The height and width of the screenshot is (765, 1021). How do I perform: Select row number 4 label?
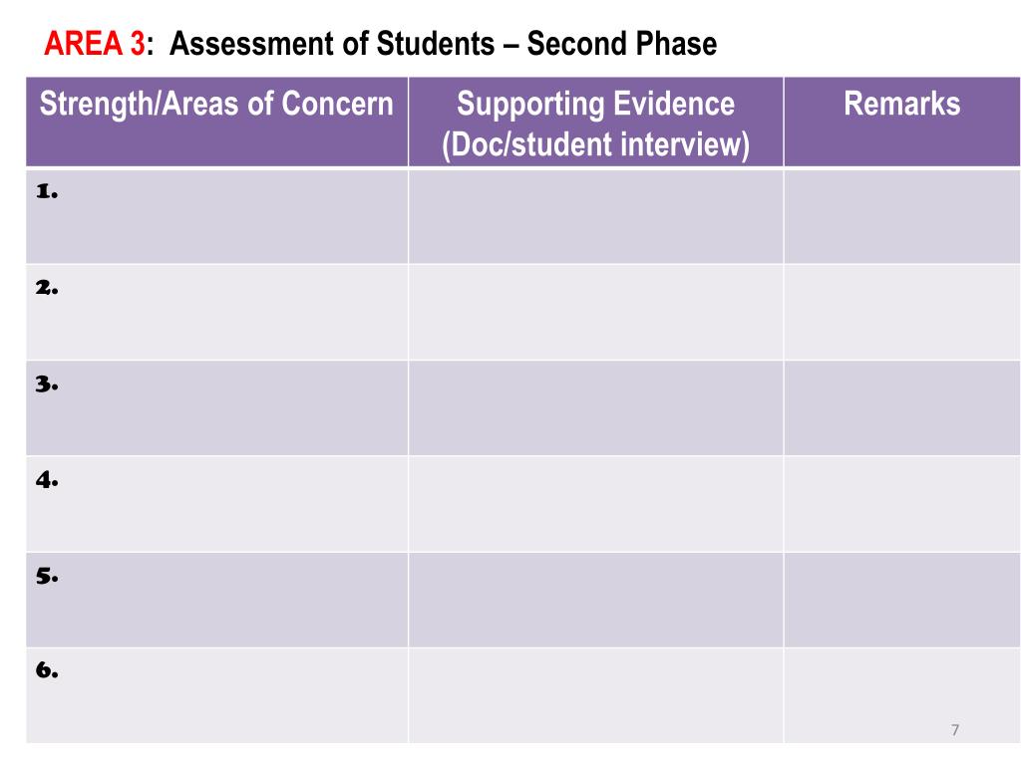click(x=47, y=480)
